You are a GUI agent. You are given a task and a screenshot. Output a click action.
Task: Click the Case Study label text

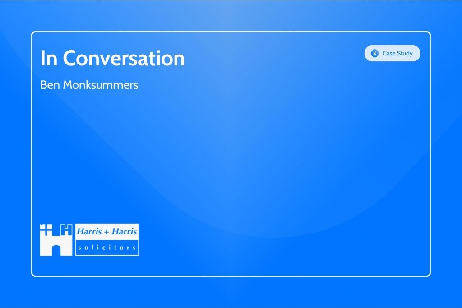(397, 53)
